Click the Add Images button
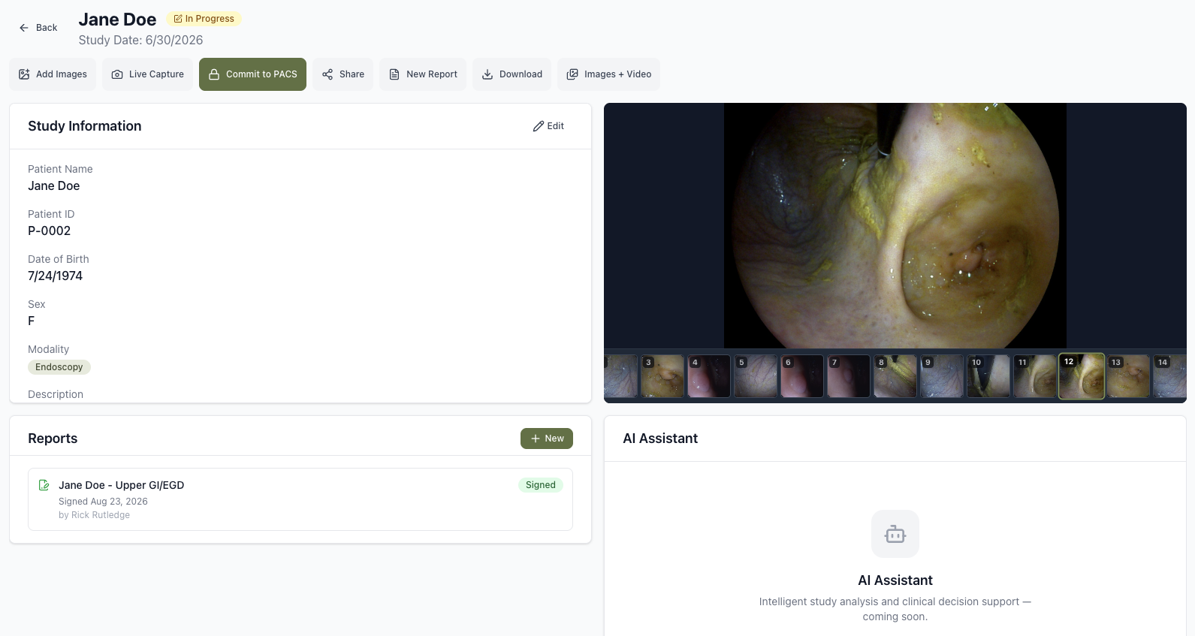Screen dimensions: 1195x636 click(x=53, y=74)
